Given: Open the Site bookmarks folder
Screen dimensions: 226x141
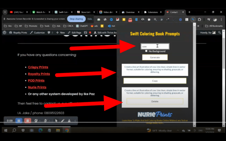Looking at the screenshot, I should click(x=8, y=26).
